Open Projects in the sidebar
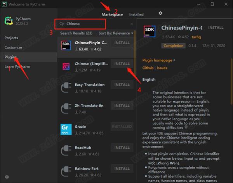 pos(11,38)
